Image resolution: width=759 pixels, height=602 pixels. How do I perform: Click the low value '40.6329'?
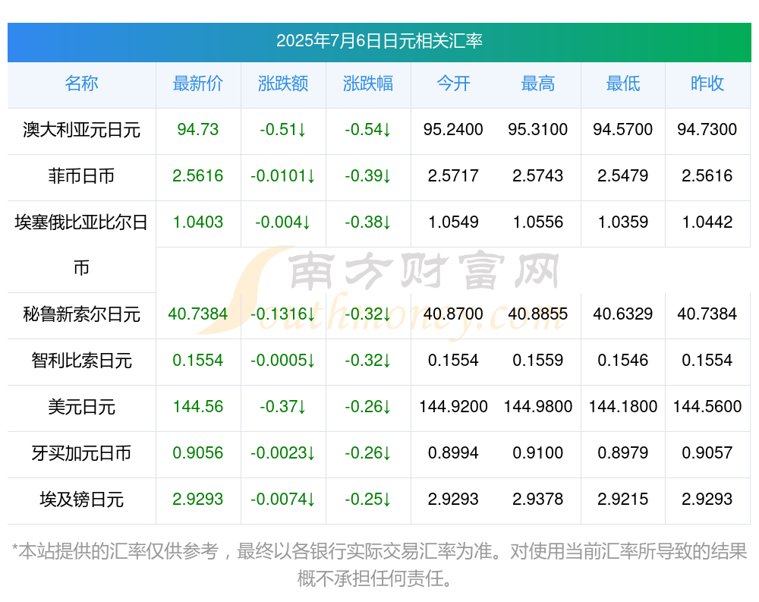point(623,314)
